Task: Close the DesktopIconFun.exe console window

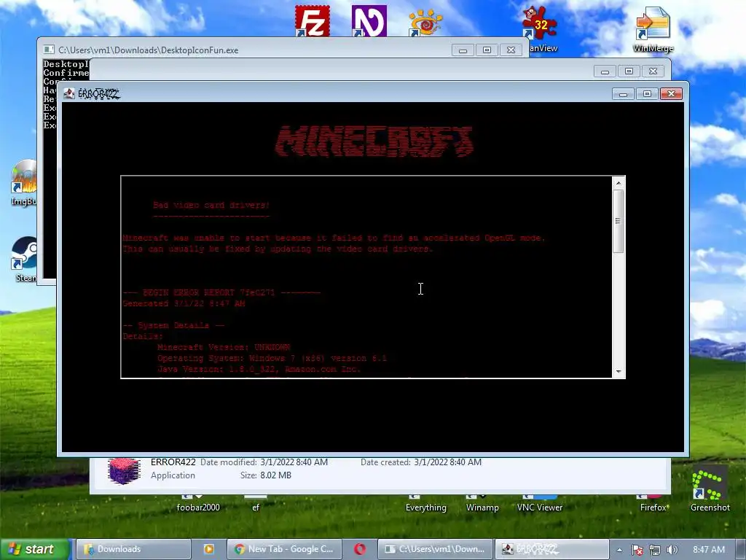Action: click(x=511, y=50)
